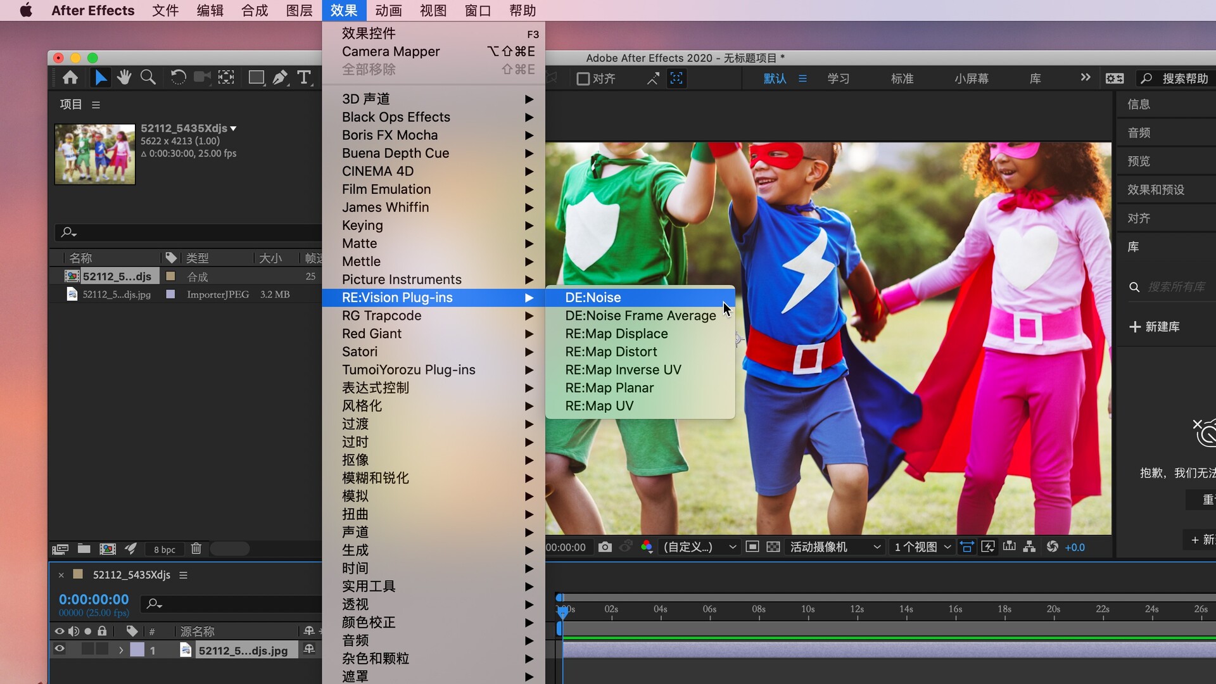Switch to the 学习 workspace

click(838, 79)
